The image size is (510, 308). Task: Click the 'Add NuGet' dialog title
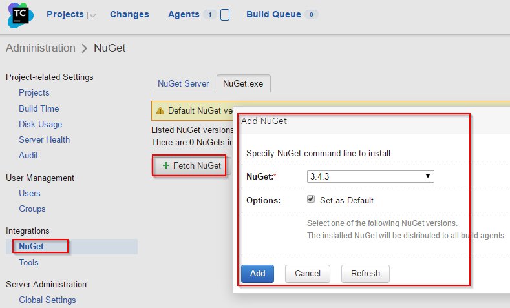(264, 121)
